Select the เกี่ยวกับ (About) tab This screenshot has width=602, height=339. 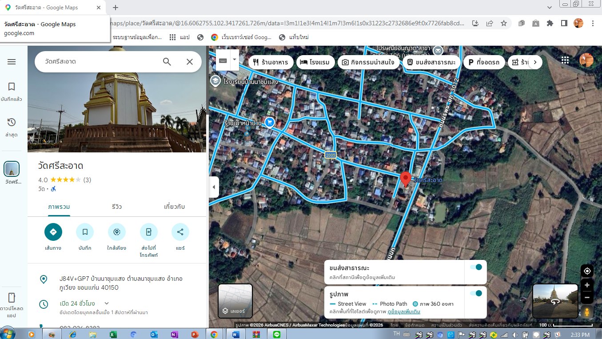pos(175,207)
